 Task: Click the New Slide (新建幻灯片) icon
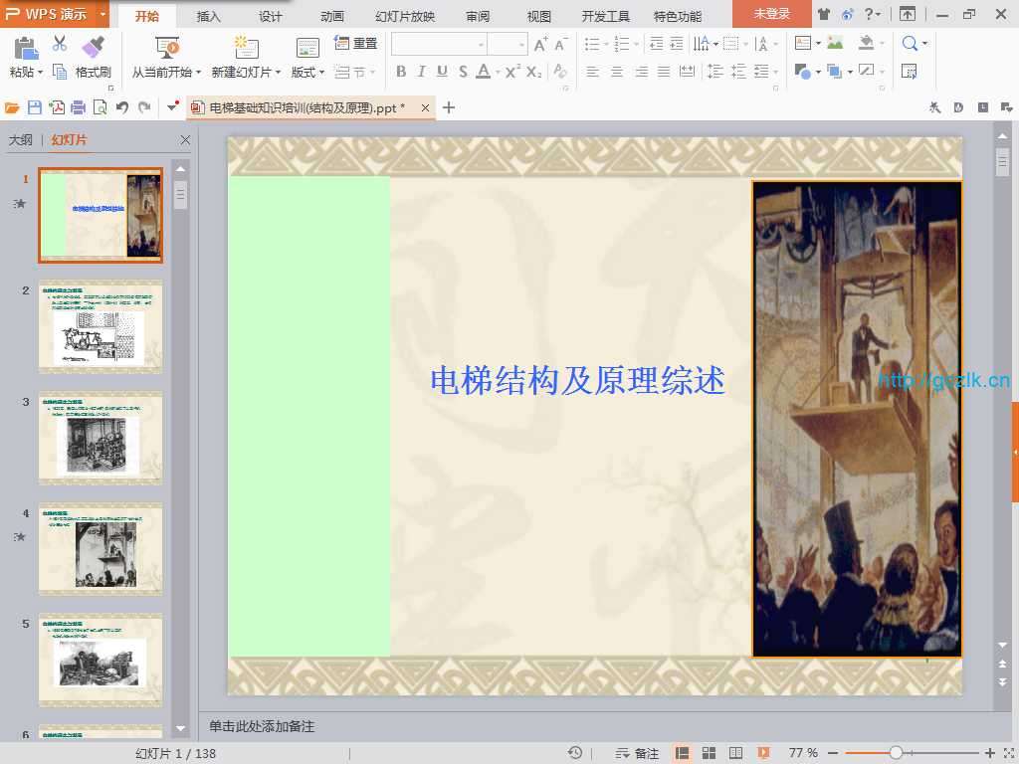coord(246,47)
